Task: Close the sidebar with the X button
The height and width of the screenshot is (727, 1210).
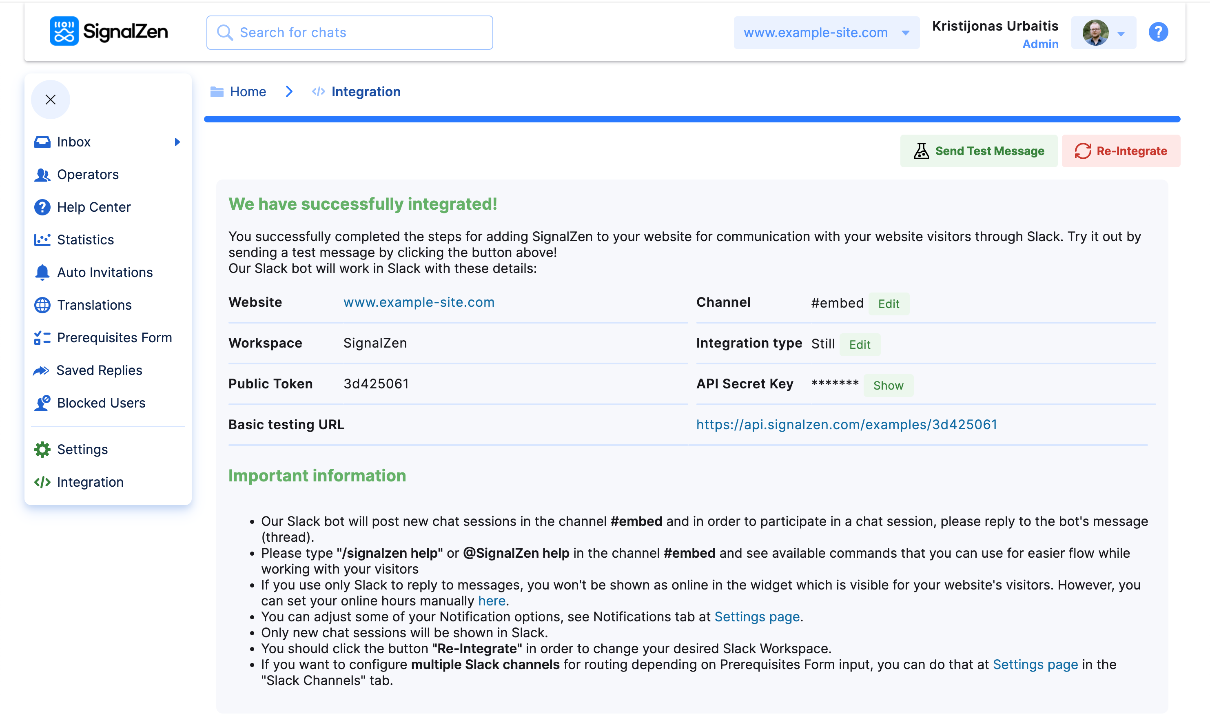Action: [x=51, y=100]
